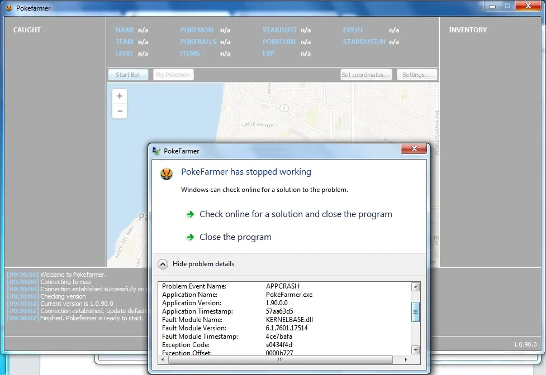546x375 pixels.
Task: Open the Settings dialog
Action: pos(417,75)
